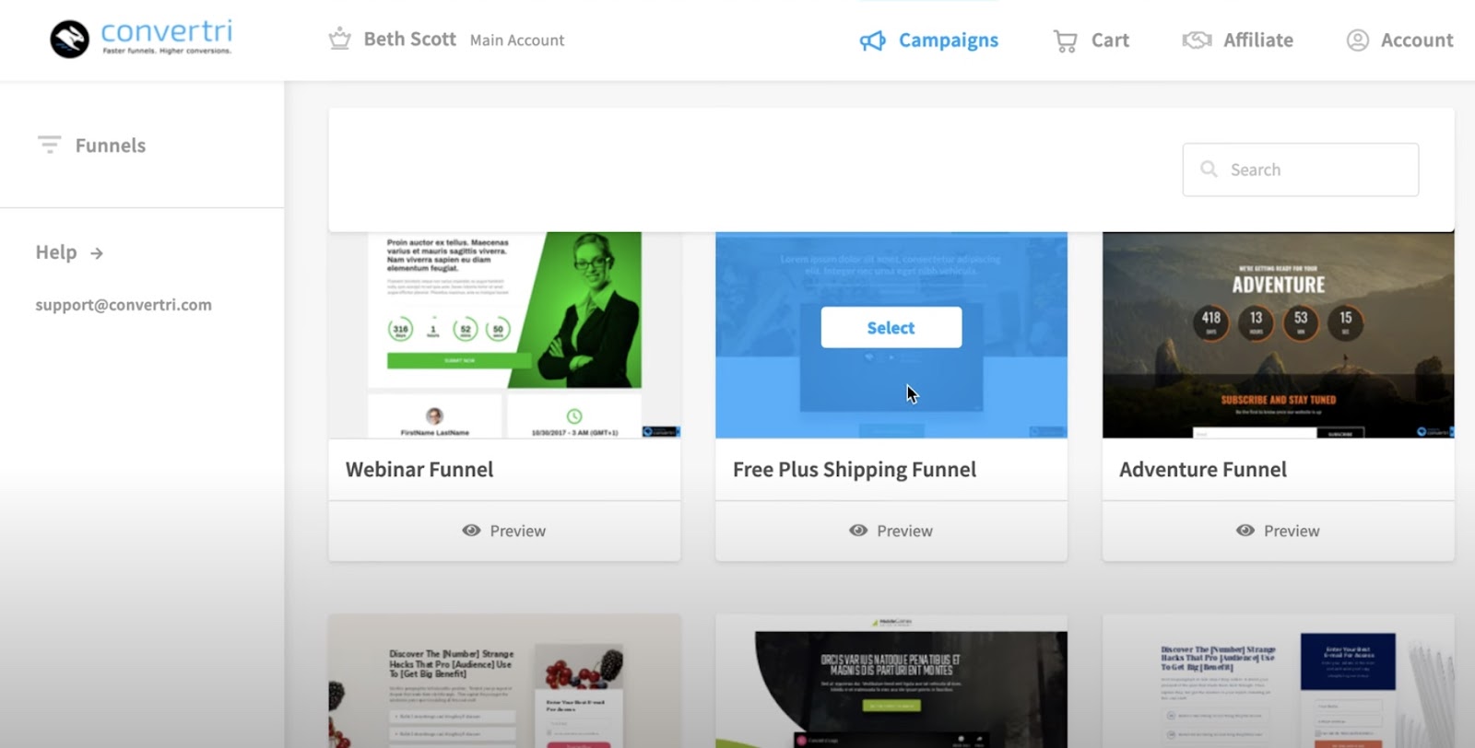Click the Affiliate handshake icon
Viewport: 1475px width, 748px height.
[1197, 41]
